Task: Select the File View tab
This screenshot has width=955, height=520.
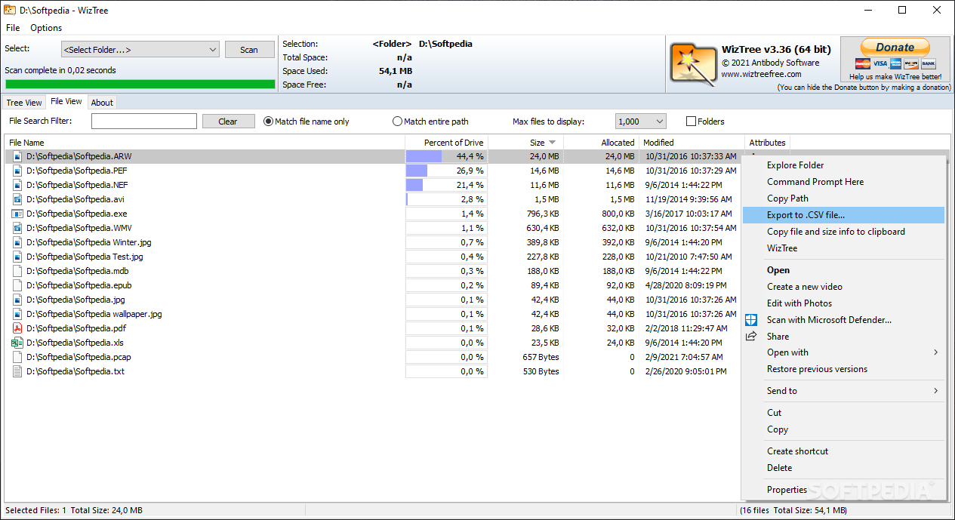Action: coord(66,101)
